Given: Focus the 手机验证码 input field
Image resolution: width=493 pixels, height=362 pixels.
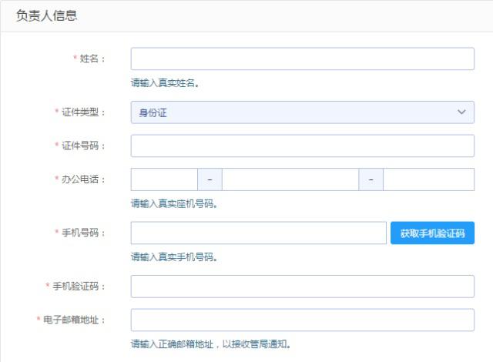Looking at the screenshot, I should 303,287.
